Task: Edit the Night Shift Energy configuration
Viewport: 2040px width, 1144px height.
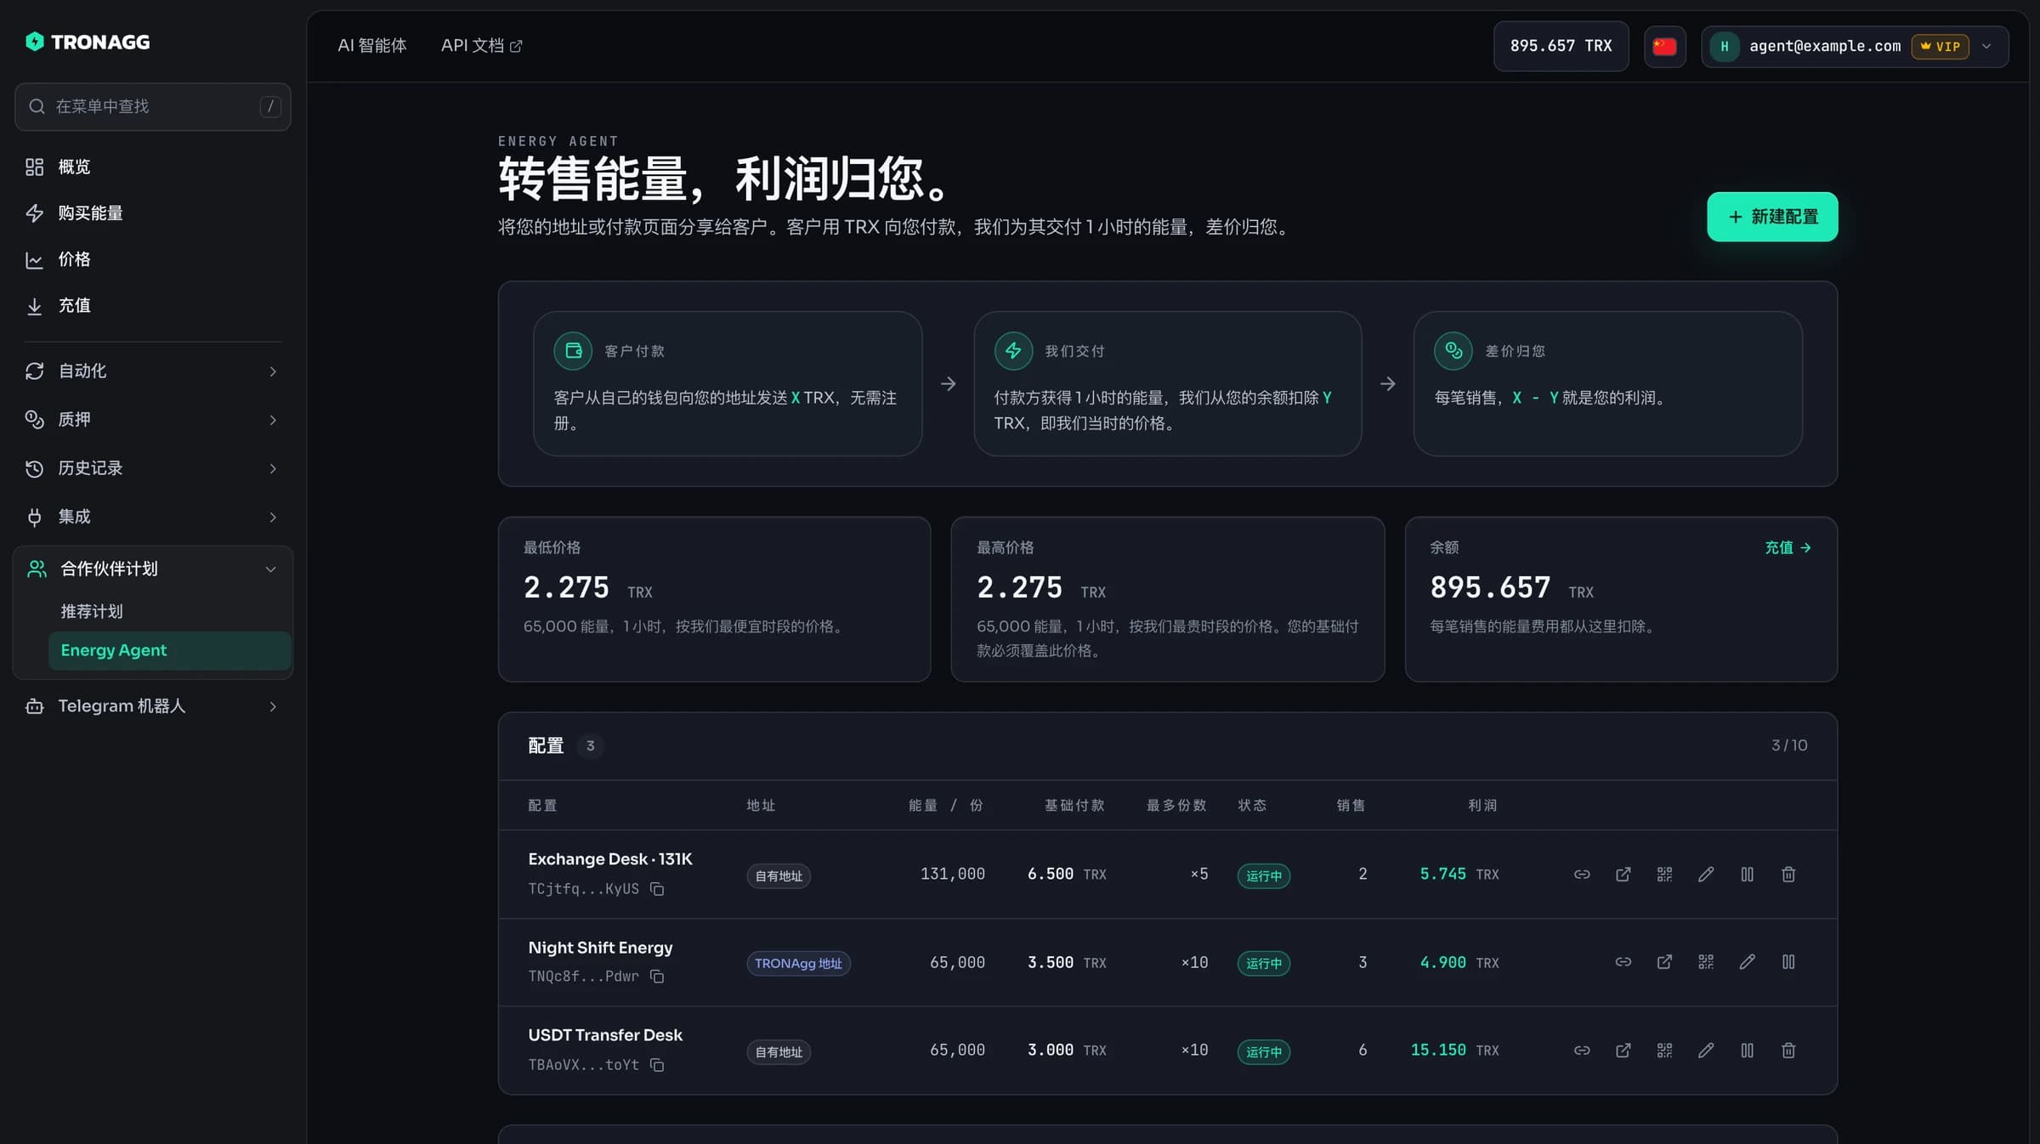Action: point(1747,962)
